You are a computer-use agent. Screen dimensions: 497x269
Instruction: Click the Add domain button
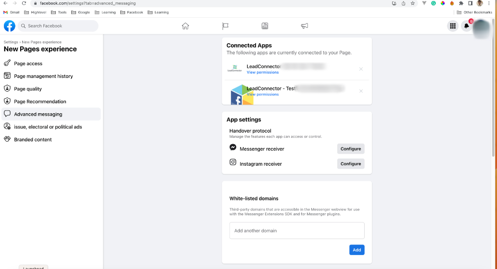coord(357,250)
